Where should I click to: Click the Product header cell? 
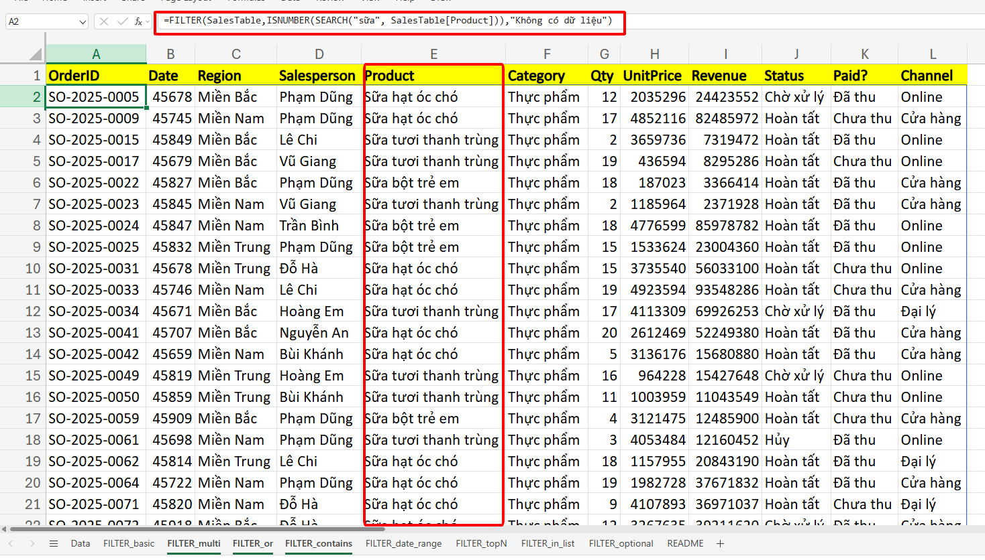point(433,76)
